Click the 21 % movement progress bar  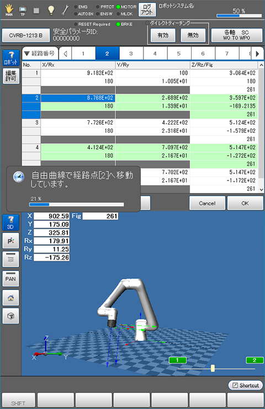click(x=77, y=205)
